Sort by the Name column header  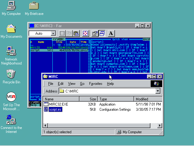pyautogui.click(x=61, y=99)
